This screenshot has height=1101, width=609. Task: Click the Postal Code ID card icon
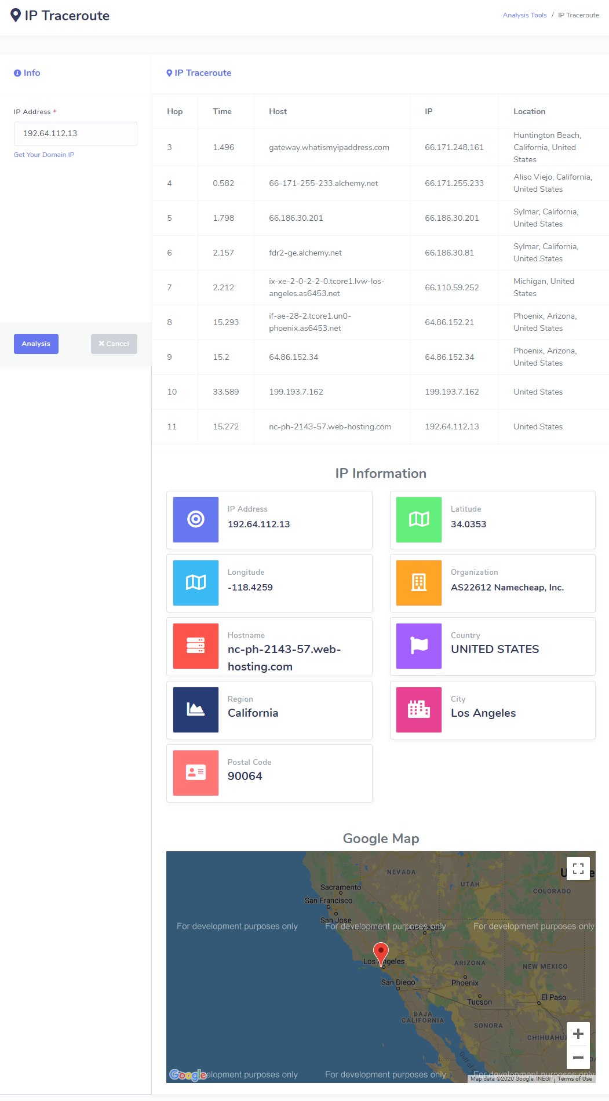click(x=196, y=773)
